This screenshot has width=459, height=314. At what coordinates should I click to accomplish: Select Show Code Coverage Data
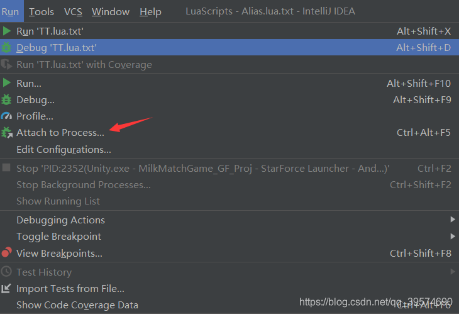coord(229,305)
